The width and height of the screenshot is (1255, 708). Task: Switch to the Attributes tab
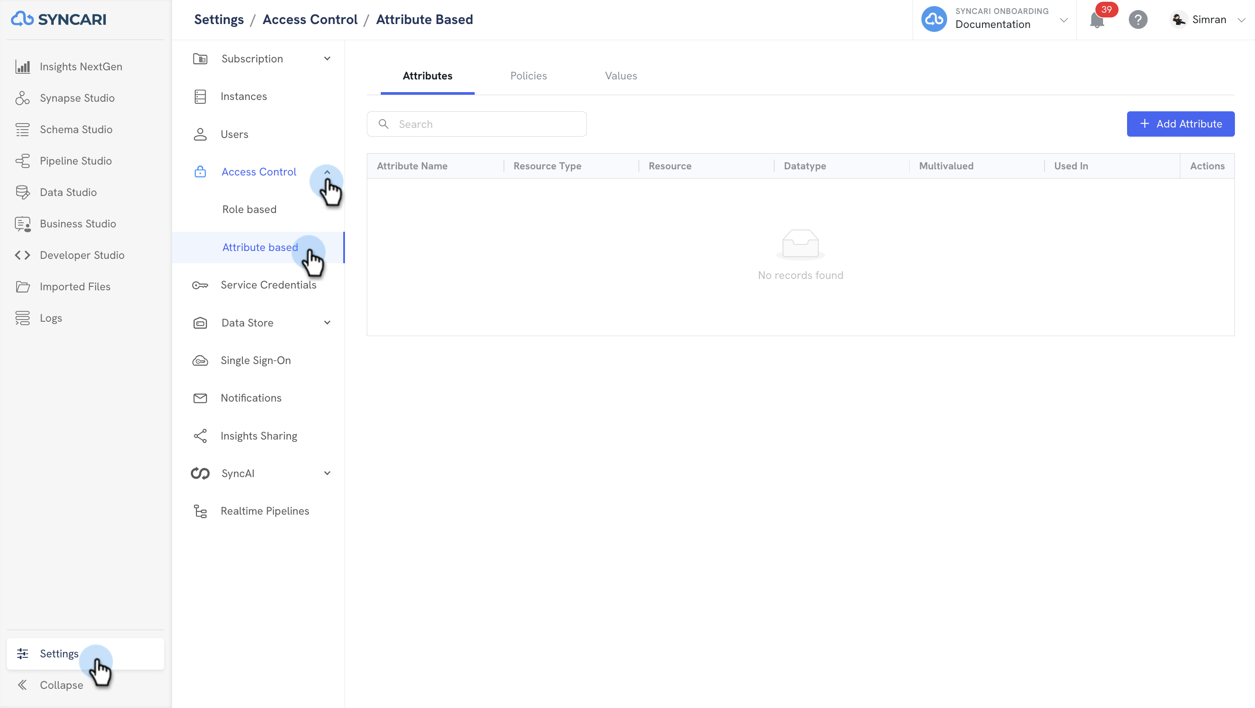(x=428, y=76)
